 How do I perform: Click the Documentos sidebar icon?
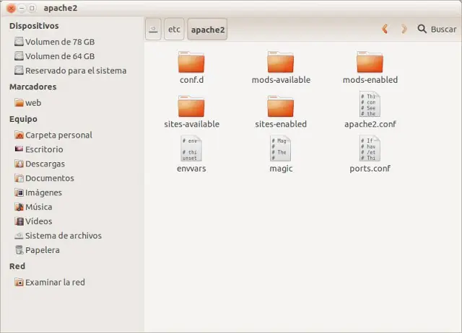[x=19, y=178]
